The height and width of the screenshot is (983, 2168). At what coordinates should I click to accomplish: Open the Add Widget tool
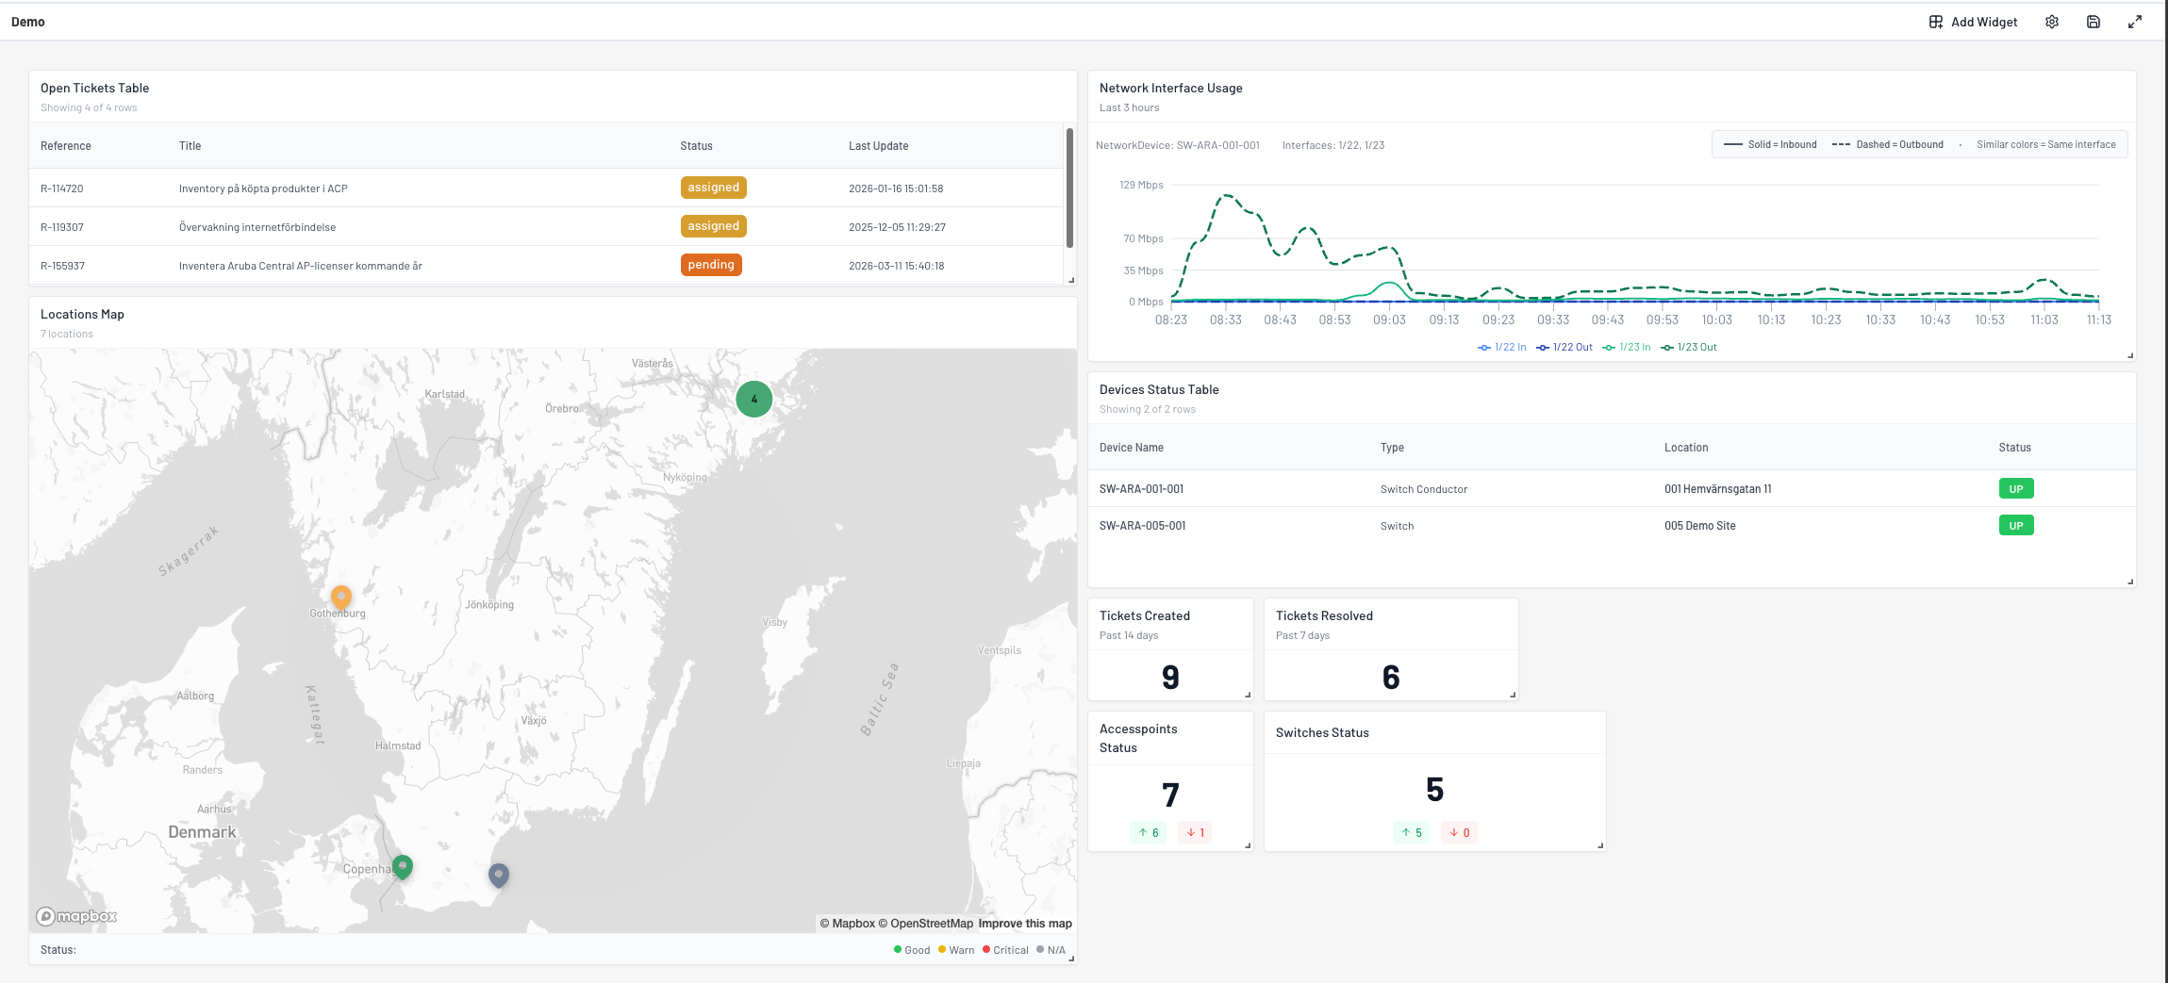(x=1973, y=21)
